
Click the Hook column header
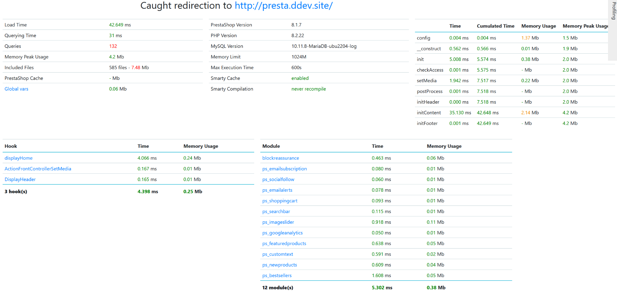pyautogui.click(x=11, y=146)
